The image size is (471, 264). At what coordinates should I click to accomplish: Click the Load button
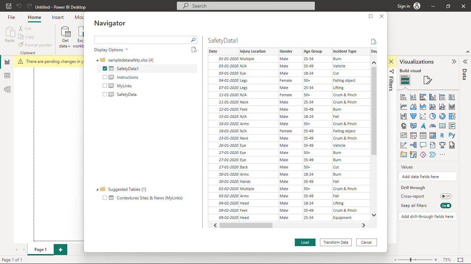(x=305, y=242)
